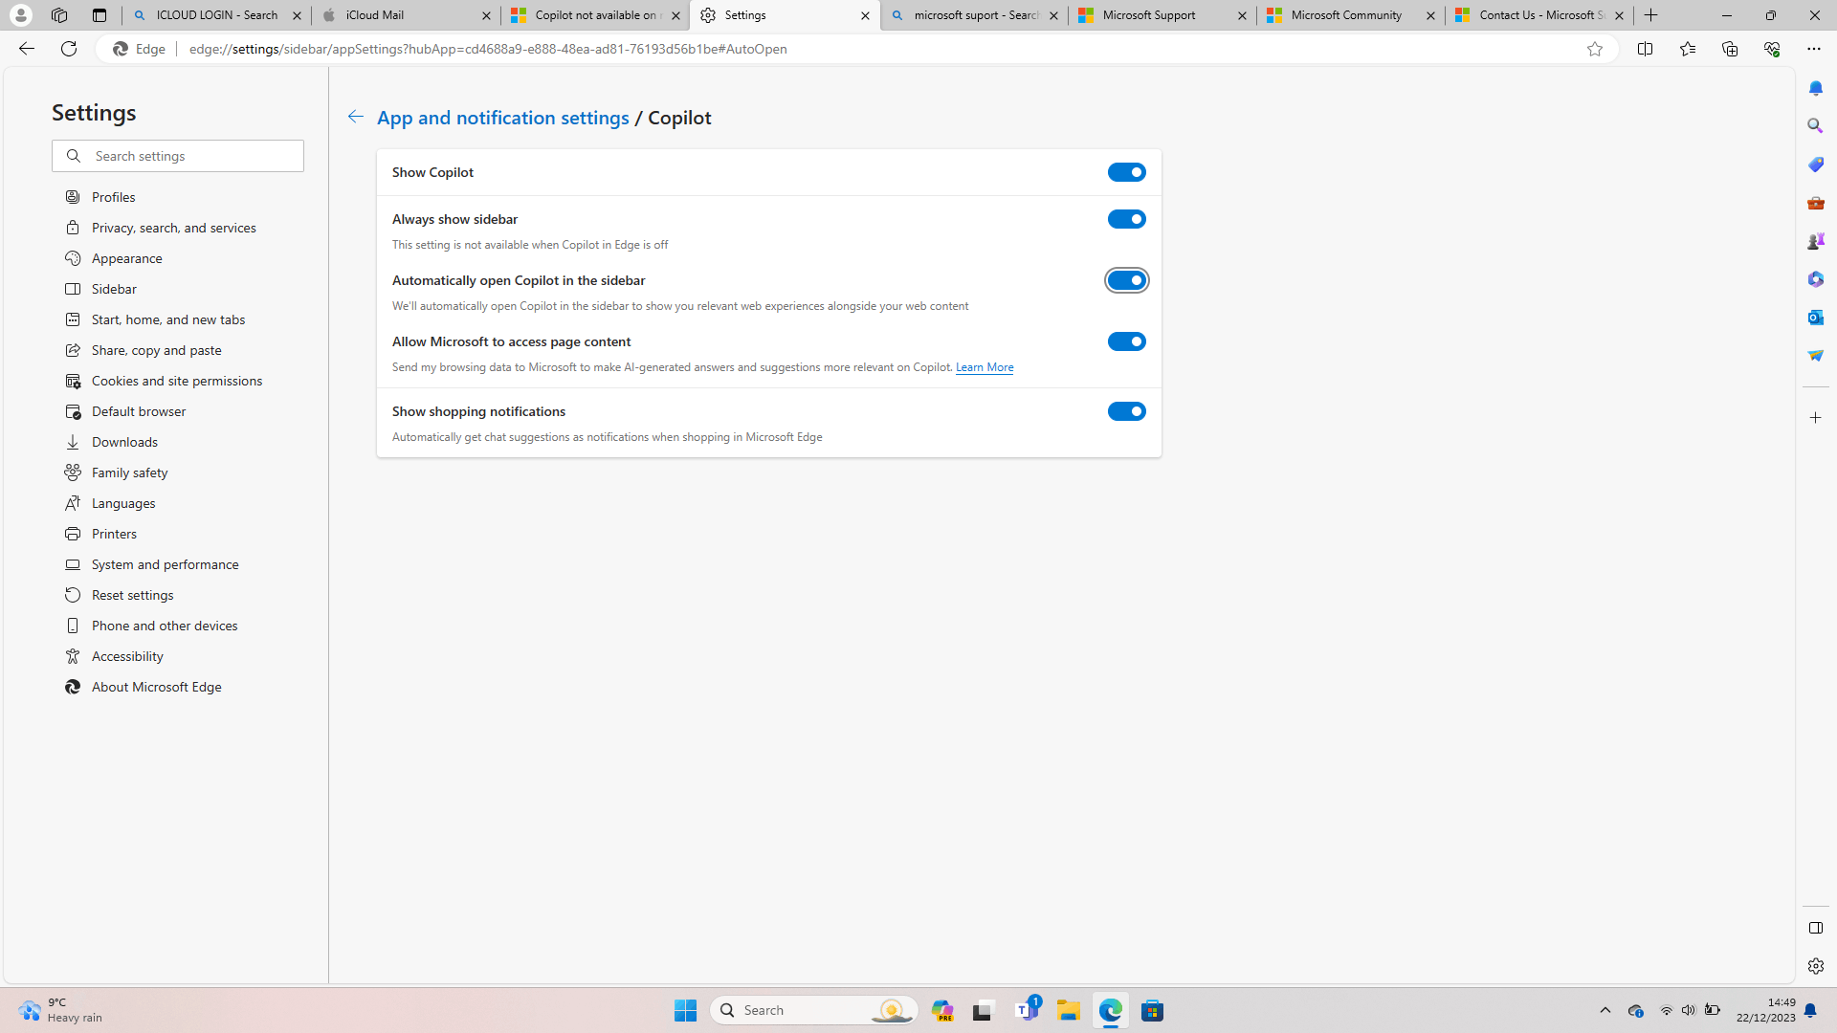Toggle Allow Microsoft to access page content
Image resolution: width=1837 pixels, height=1033 pixels.
(x=1126, y=341)
